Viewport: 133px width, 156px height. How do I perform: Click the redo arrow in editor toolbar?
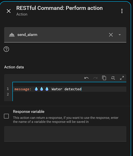(95, 78)
